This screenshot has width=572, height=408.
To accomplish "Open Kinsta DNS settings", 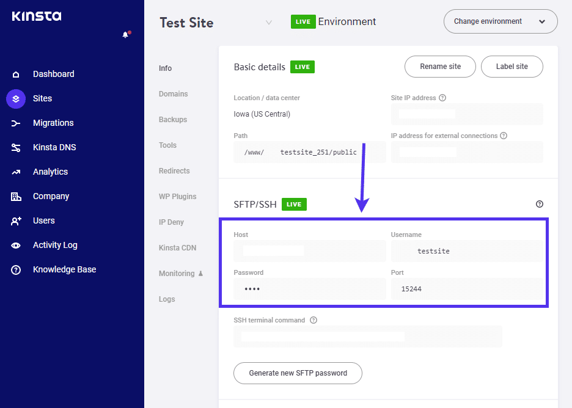I will tap(58, 147).
